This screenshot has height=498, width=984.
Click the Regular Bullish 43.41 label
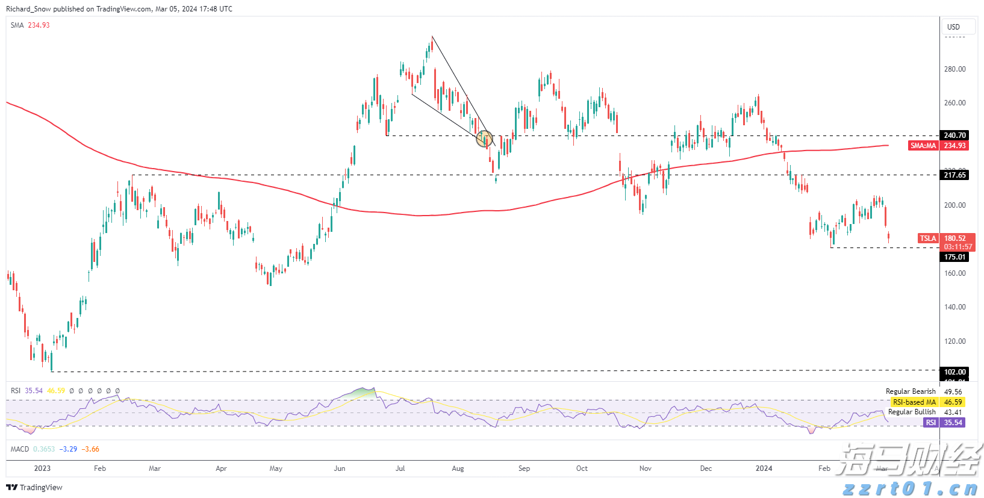click(925, 412)
